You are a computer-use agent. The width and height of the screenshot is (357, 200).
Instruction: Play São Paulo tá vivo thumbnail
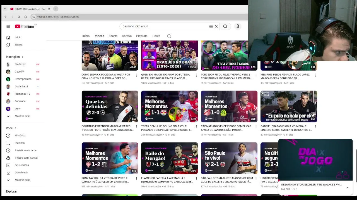coord(229,158)
